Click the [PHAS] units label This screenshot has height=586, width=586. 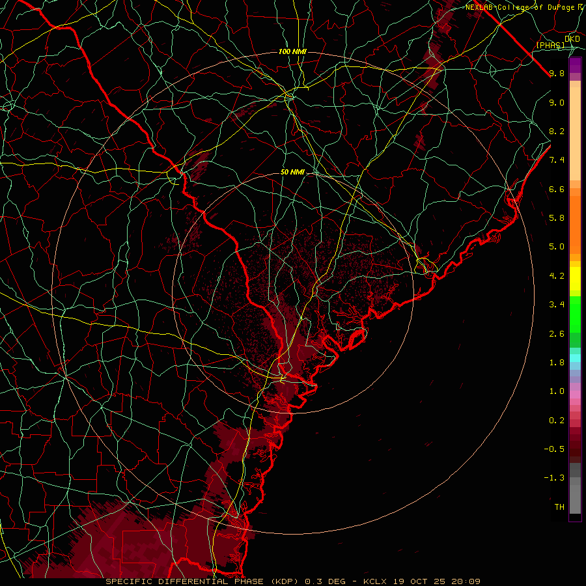pos(551,46)
